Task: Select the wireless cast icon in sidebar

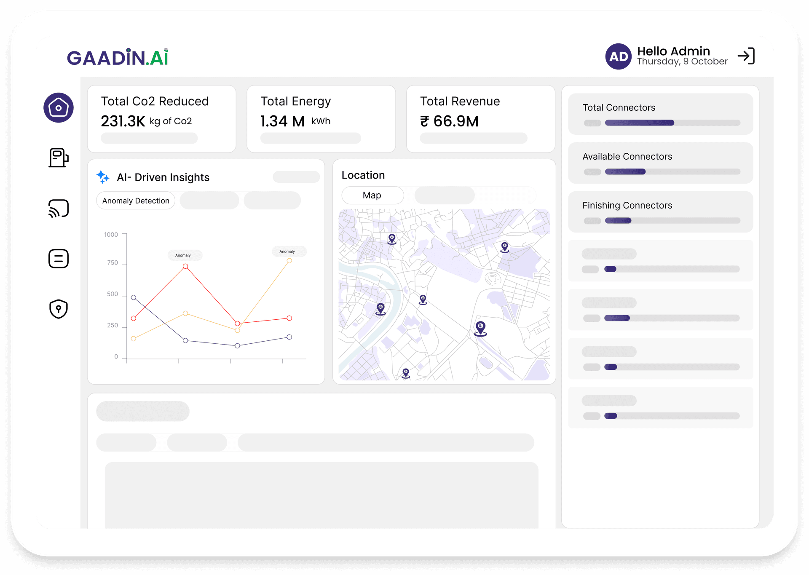Action: click(58, 208)
